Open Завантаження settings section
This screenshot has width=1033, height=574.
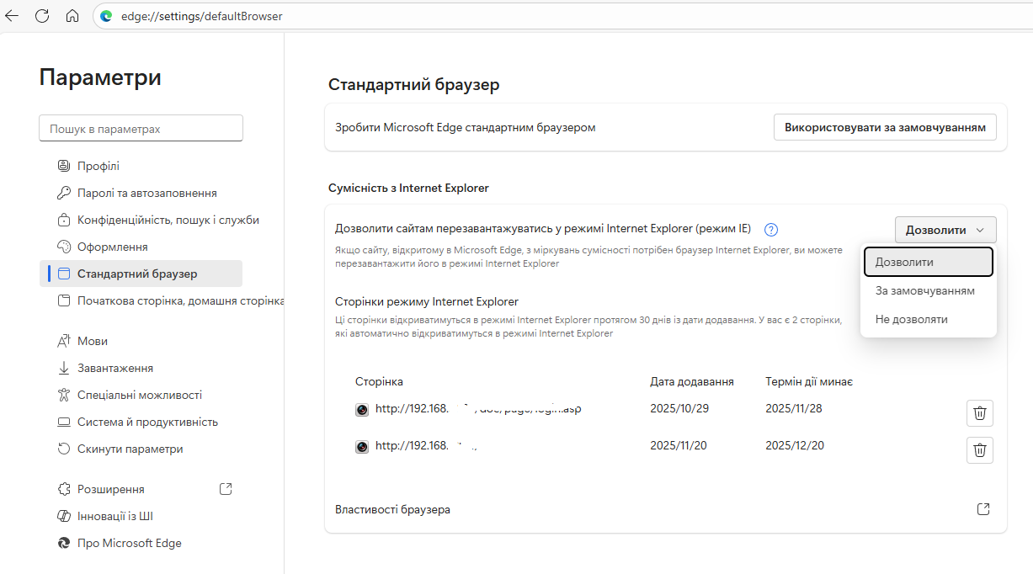(141, 368)
